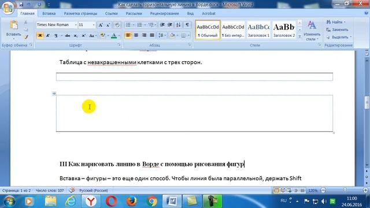This screenshot has width=370, height=208.
Task: Click the numbered list icon
Action: pyautogui.click(x=139, y=25)
